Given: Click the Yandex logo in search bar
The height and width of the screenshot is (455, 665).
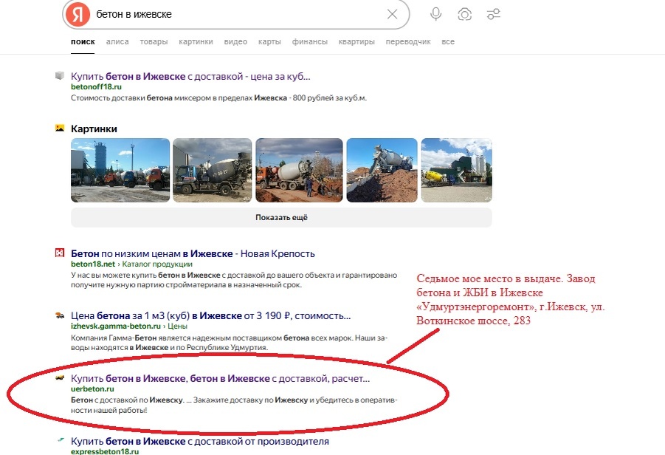Looking at the screenshot, I should [x=77, y=14].
